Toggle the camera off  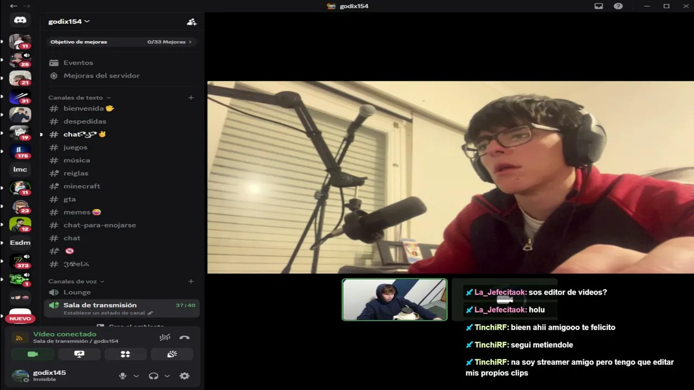coord(33,354)
